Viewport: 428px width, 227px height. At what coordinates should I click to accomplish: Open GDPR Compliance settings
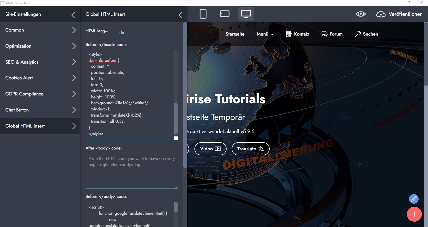click(40, 94)
